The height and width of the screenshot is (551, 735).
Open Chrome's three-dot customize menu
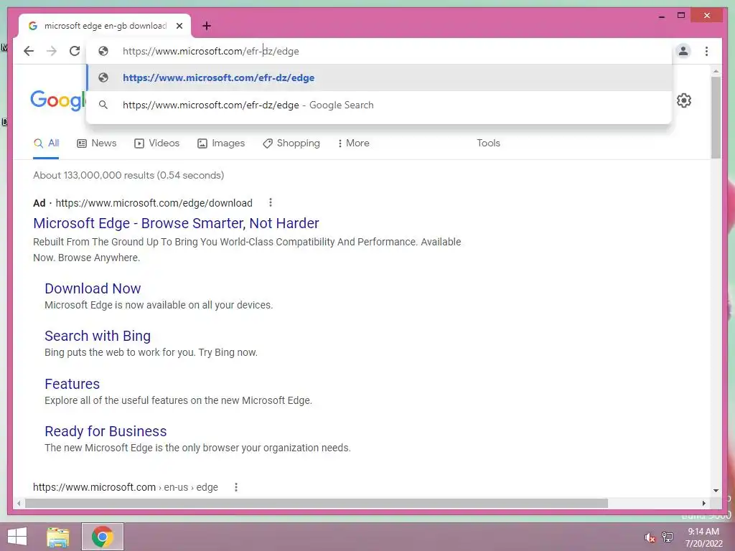(706, 51)
